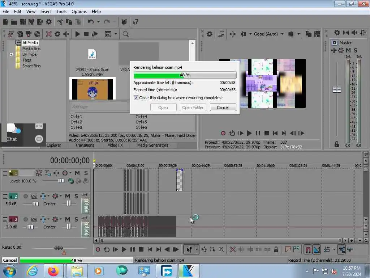Switch to the Media Generators tab
370x278 pixels.
click(x=153, y=146)
